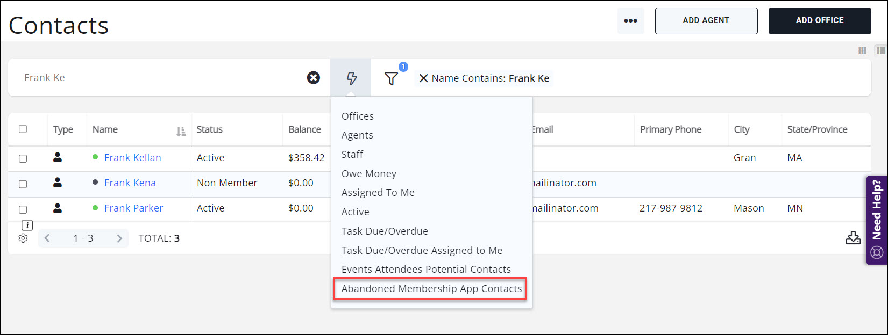The image size is (888, 335).
Task: Go to next page of results
Action: click(119, 238)
